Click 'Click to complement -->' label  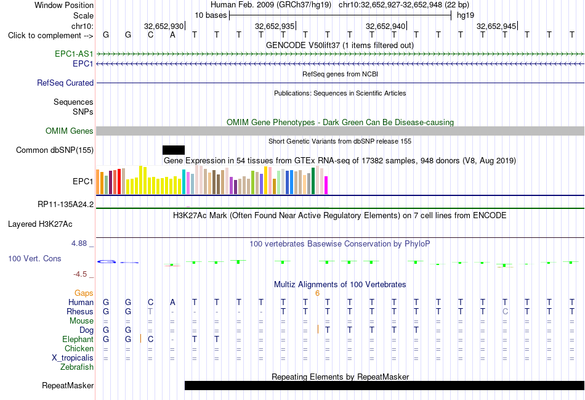[x=50, y=36]
